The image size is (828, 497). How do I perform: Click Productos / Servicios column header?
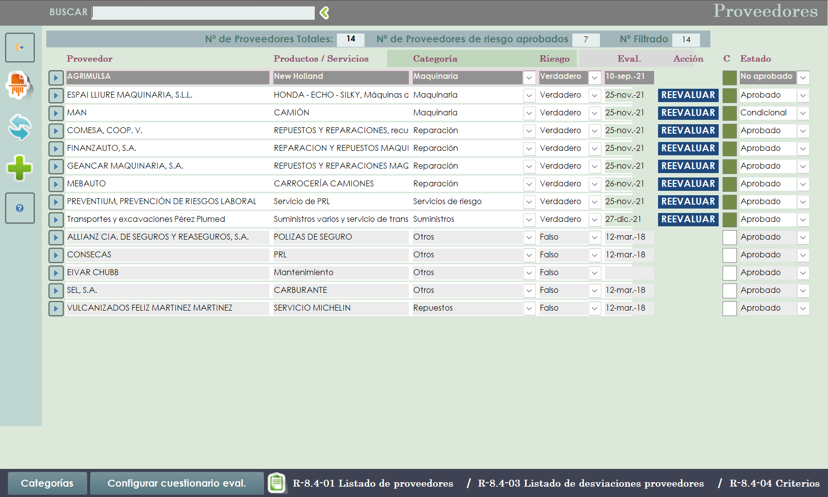[x=321, y=59]
